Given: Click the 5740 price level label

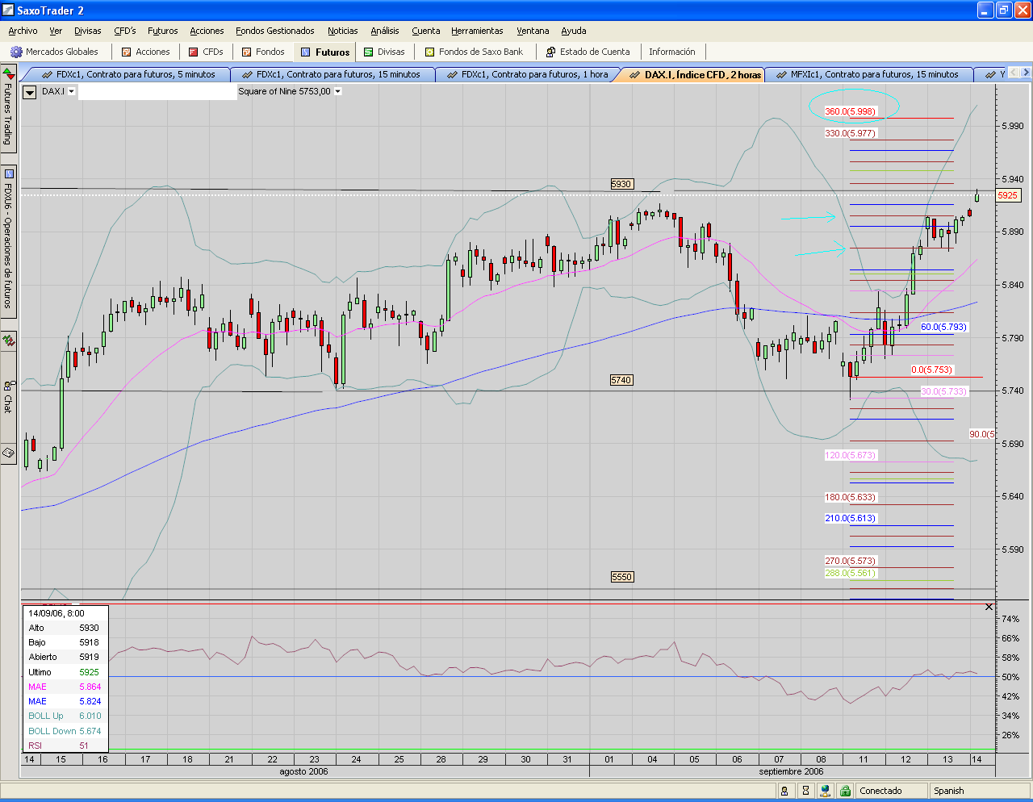Looking at the screenshot, I should coord(621,380).
